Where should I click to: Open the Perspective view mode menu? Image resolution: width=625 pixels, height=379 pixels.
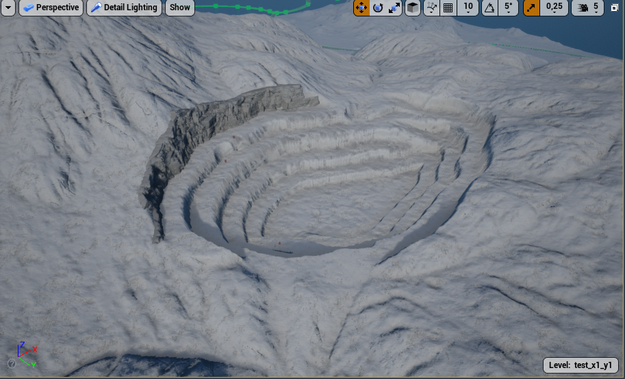click(x=51, y=8)
